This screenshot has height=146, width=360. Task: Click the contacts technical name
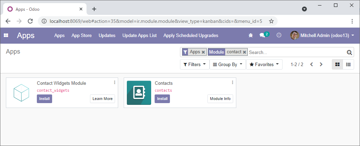pyautogui.click(x=163, y=91)
